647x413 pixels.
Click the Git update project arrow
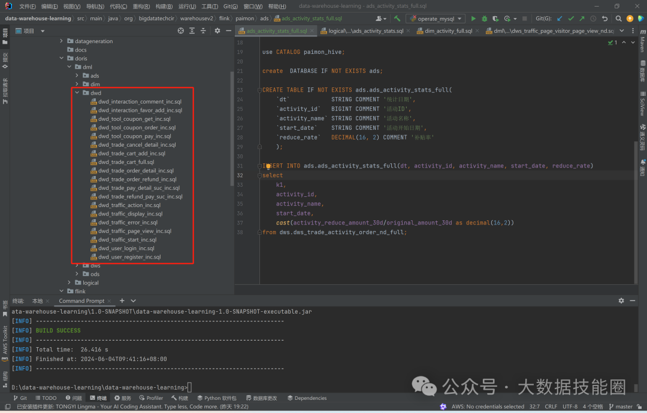560,19
